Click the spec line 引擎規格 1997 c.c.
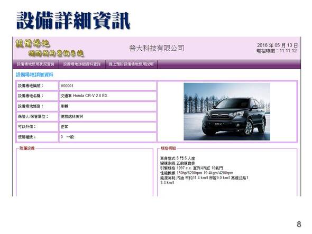The height and width of the screenshot is (234, 312). click(x=191, y=168)
